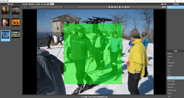
Task: Click the image filename in status bar
Action: pyautogui.click(x=98, y=97)
